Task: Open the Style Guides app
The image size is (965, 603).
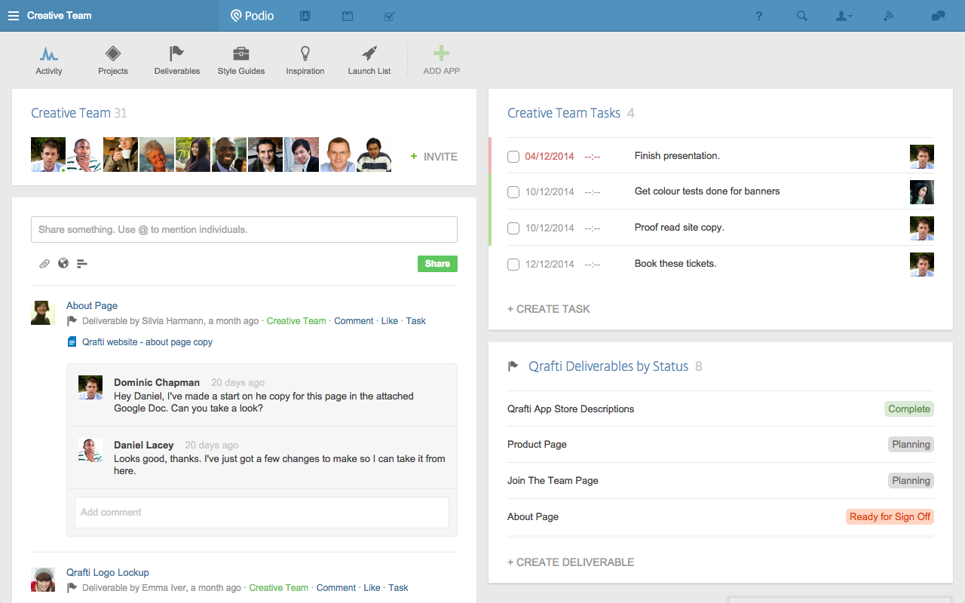Action: (x=241, y=60)
